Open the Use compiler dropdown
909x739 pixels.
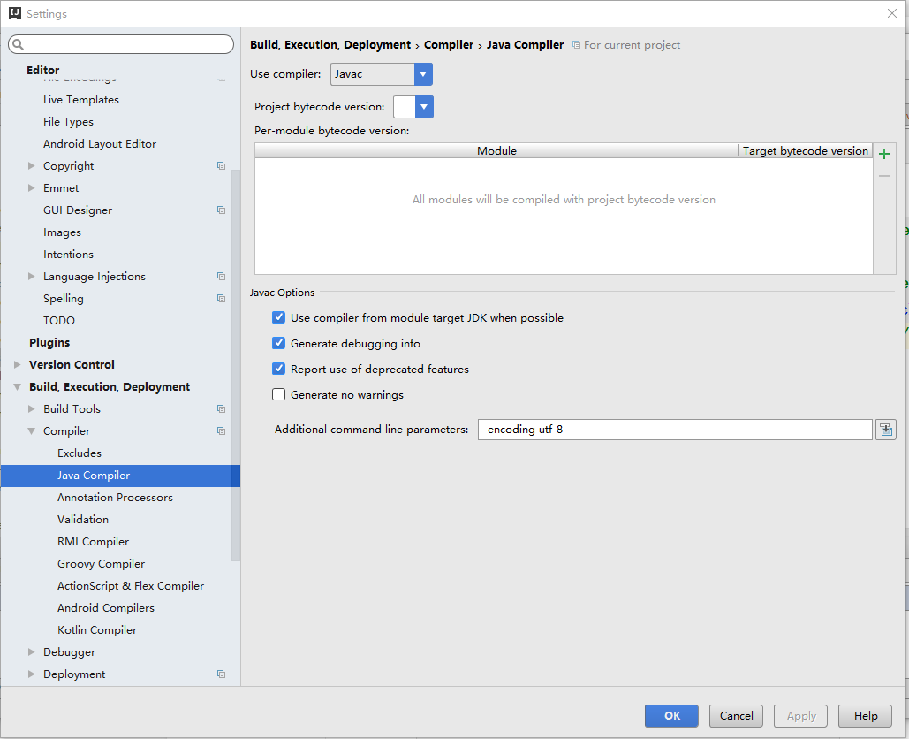click(422, 74)
